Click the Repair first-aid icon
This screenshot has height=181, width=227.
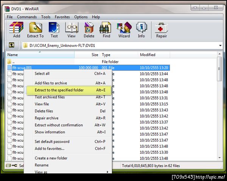pyautogui.click(x=162, y=30)
